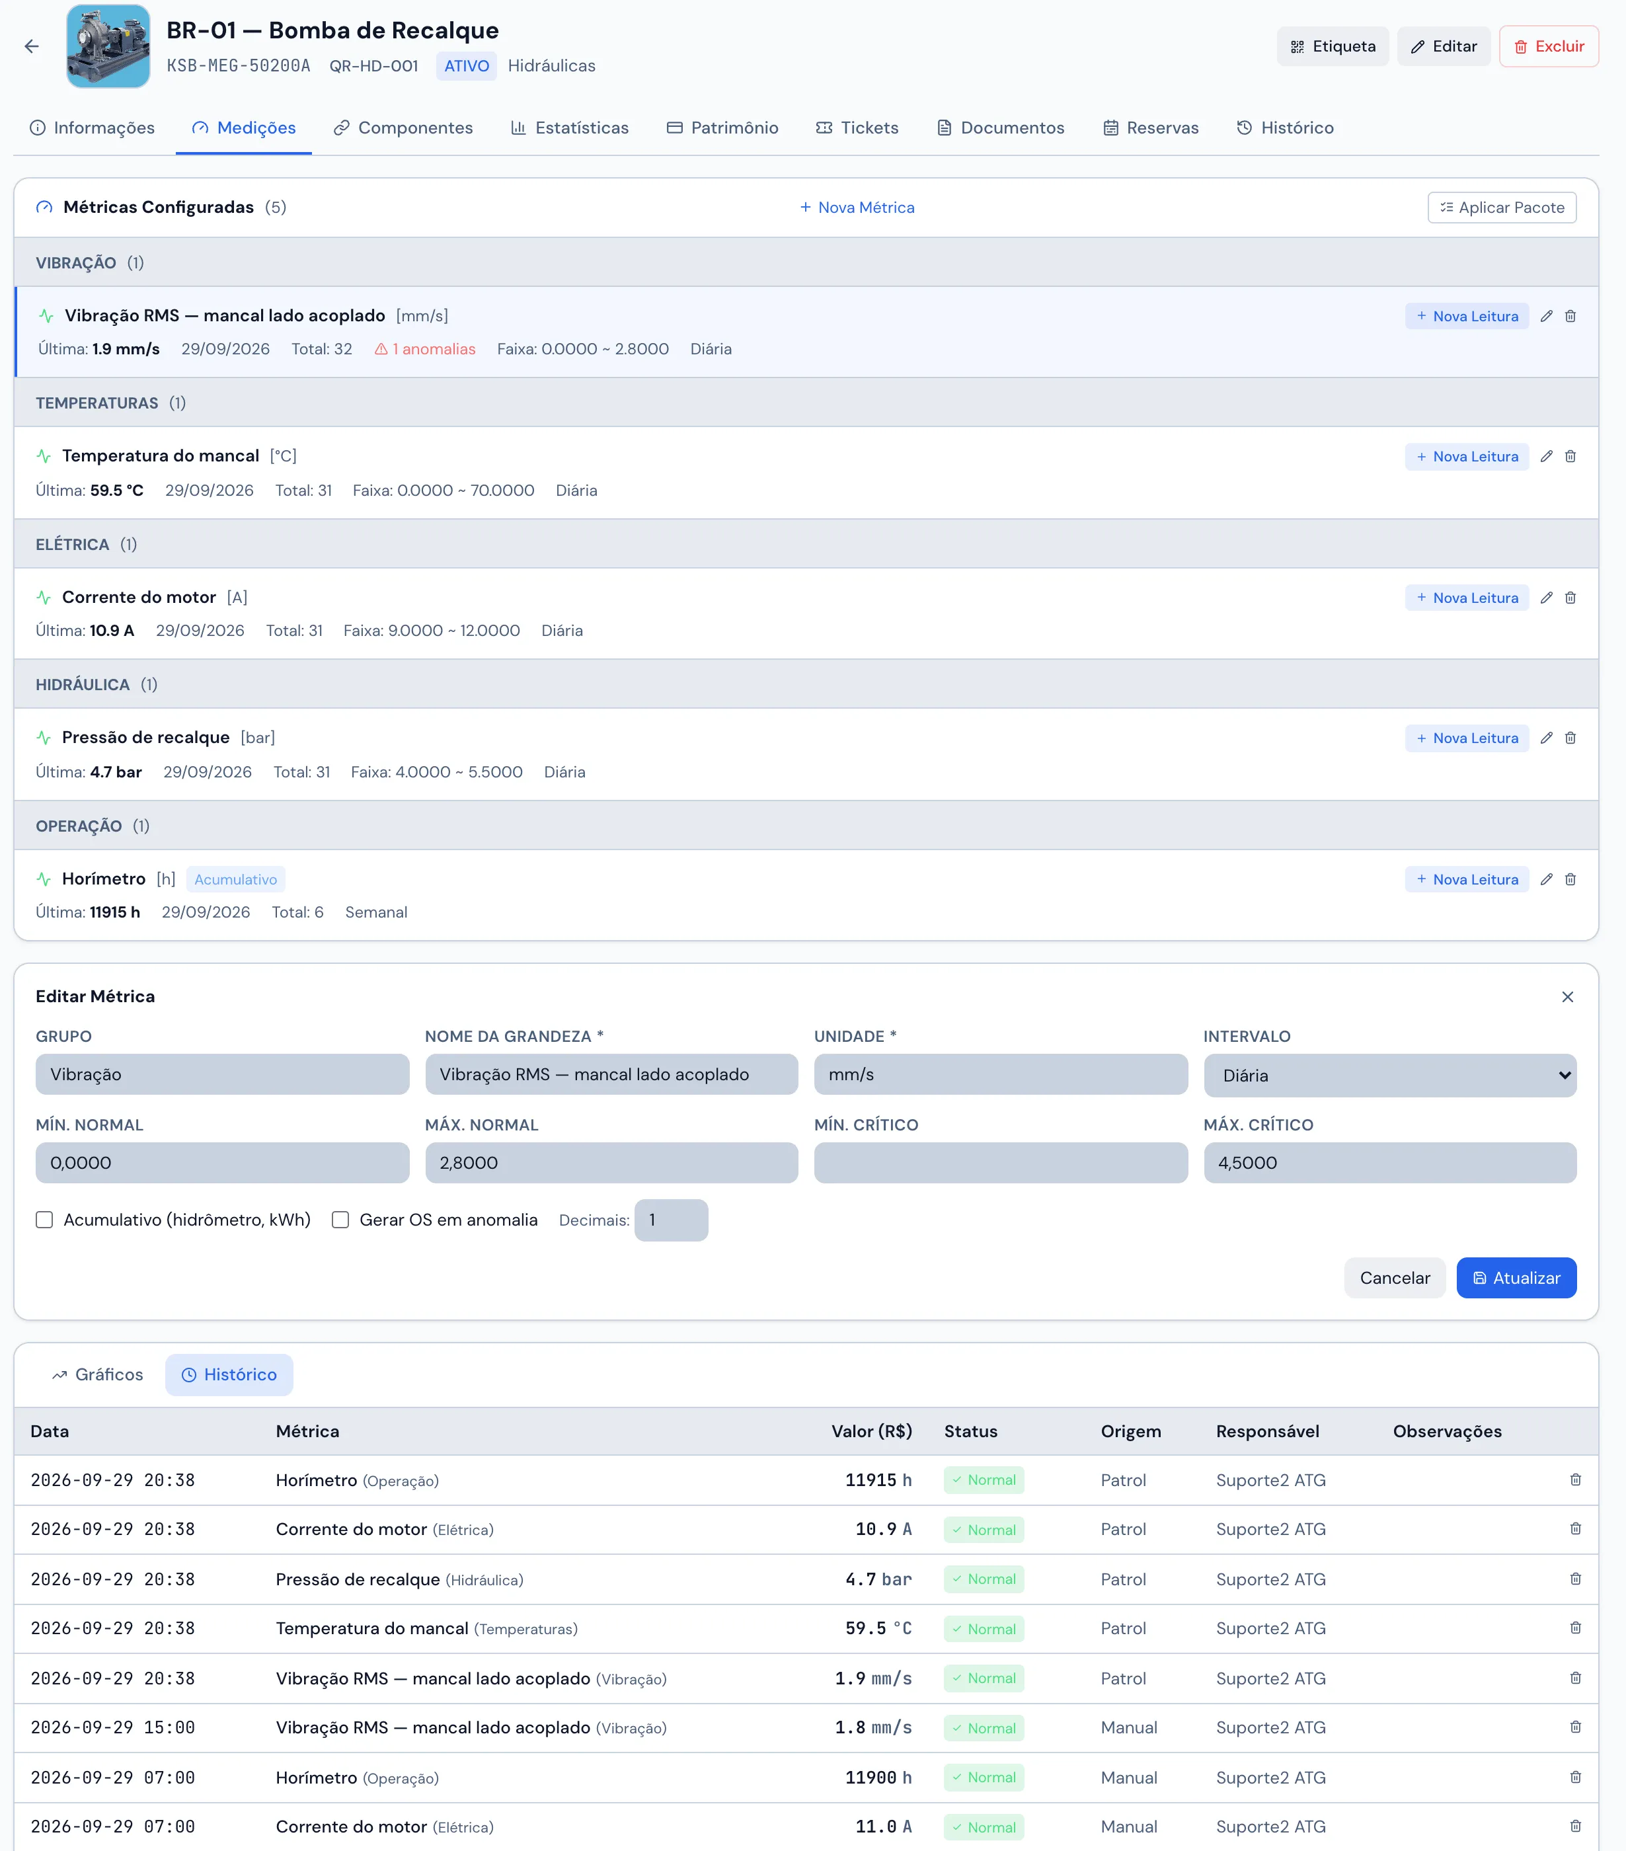Edit the Temperatura do mancal metric
Image resolution: width=1626 pixels, height=1851 pixels.
click(1546, 456)
